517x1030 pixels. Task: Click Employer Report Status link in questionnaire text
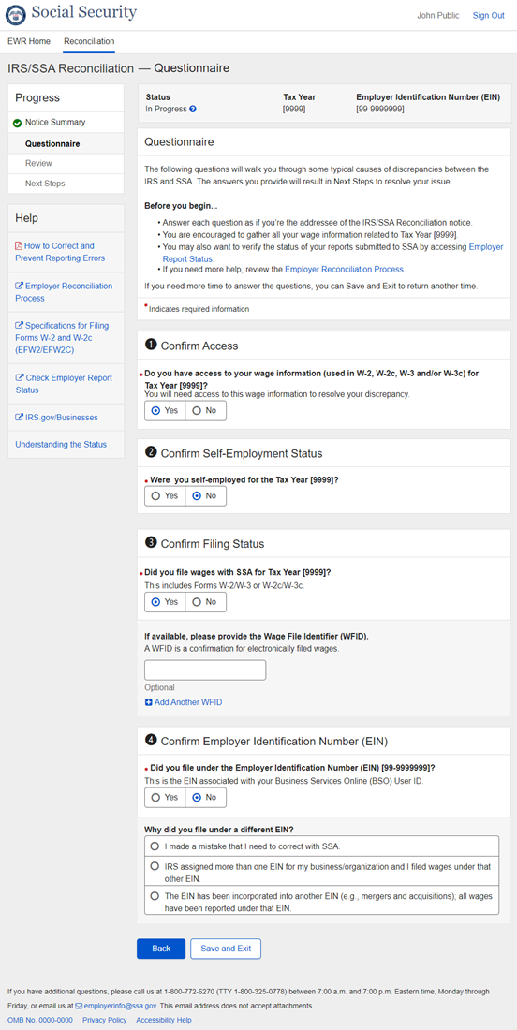(x=333, y=253)
